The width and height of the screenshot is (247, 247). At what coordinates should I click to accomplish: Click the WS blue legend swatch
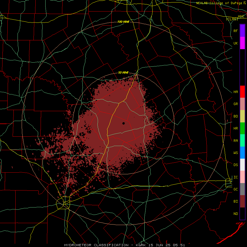(x=242, y=153)
